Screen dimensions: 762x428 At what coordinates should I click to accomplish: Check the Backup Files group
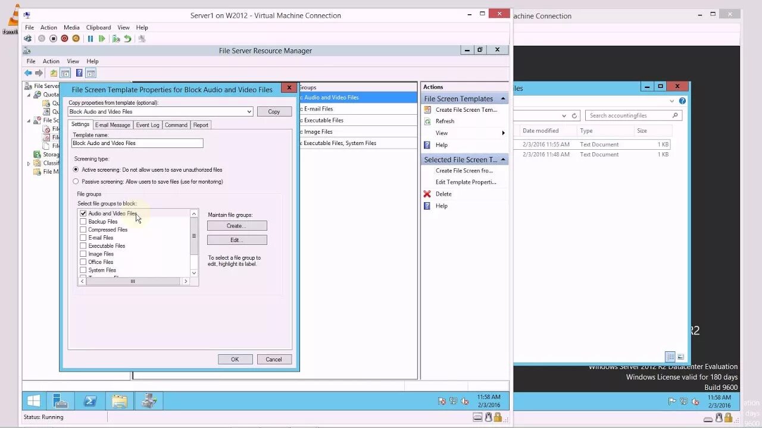coord(83,222)
